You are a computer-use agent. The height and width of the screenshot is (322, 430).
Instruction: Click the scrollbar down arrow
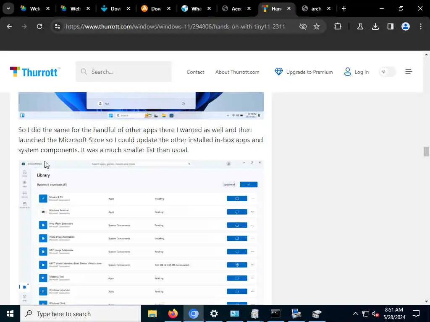click(x=426, y=301)
